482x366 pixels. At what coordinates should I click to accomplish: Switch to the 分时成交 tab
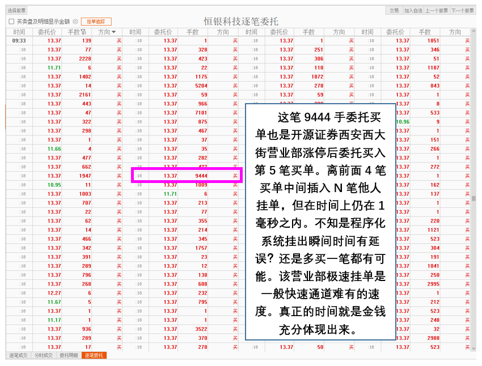point(43,355)
